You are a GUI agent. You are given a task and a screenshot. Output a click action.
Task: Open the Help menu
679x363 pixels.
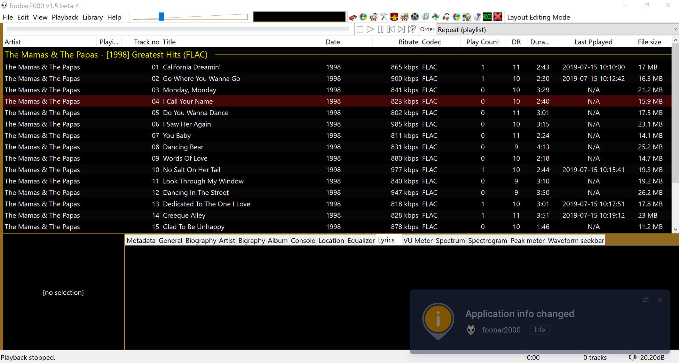click(x=114, y=17)
